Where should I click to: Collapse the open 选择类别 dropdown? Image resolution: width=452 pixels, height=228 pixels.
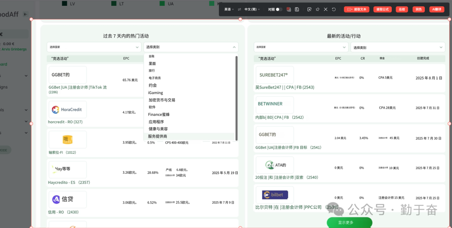pos(191,47)
